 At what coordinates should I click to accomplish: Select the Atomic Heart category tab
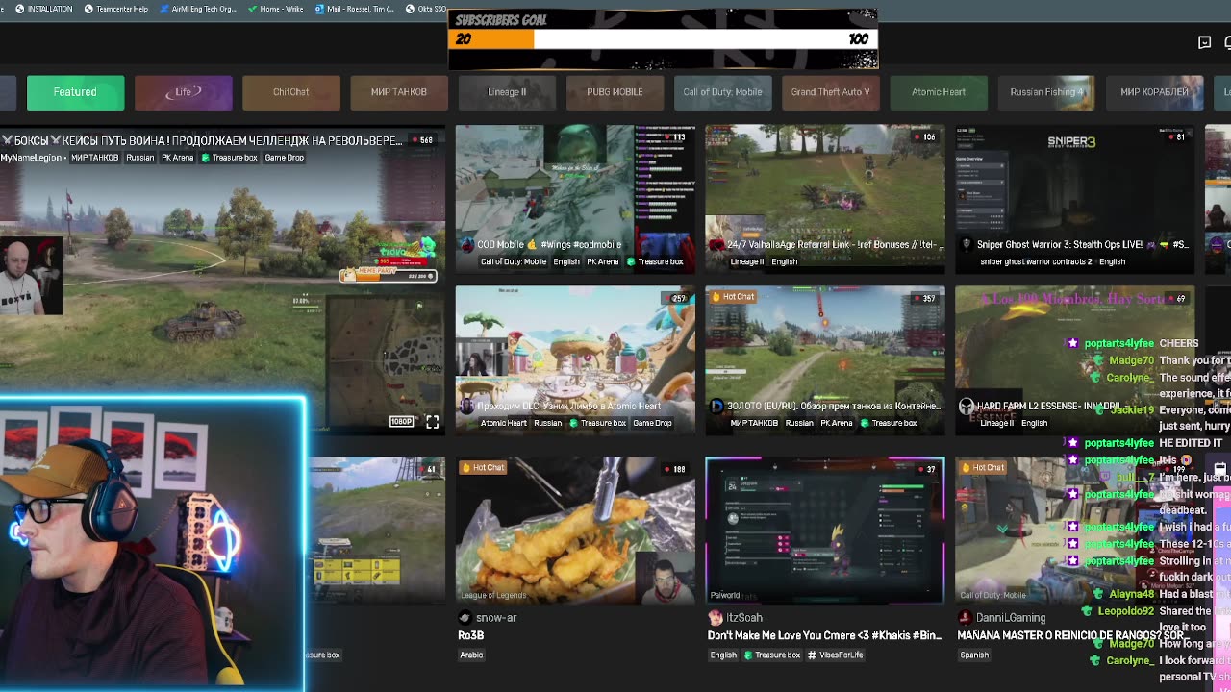click(939, 92)
